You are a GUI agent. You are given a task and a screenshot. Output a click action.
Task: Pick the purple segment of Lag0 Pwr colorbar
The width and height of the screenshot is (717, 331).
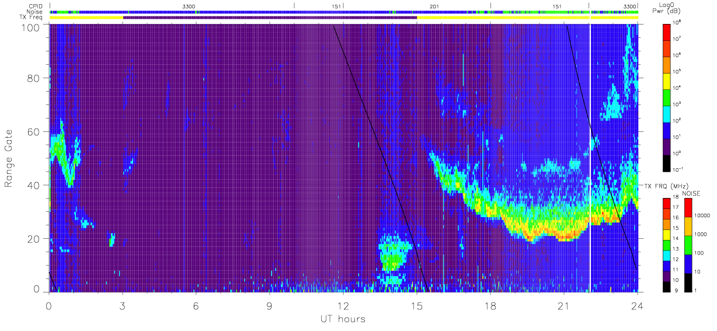[667, 146]
